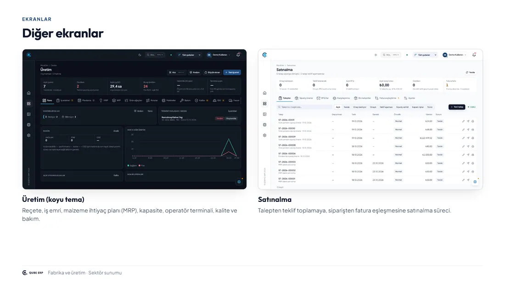This screenshot has width=505, height=284.
Task: Select the Açık status filter
Action: tap(338, 107)
